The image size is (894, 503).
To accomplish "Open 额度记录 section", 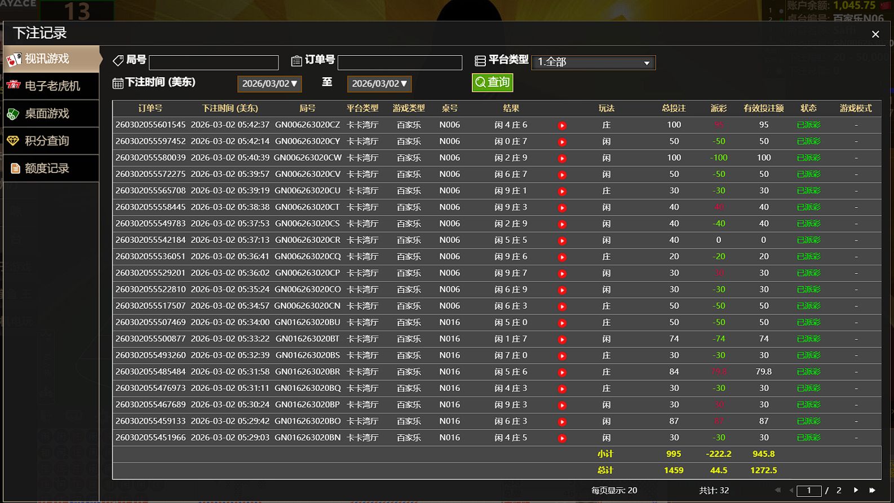I will [51, 168].
